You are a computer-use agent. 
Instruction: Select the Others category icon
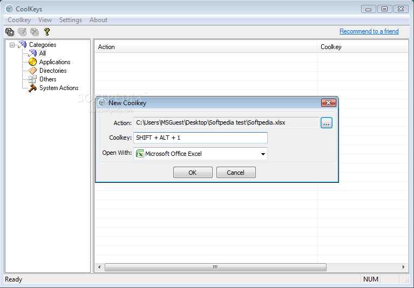click(32, 79)
